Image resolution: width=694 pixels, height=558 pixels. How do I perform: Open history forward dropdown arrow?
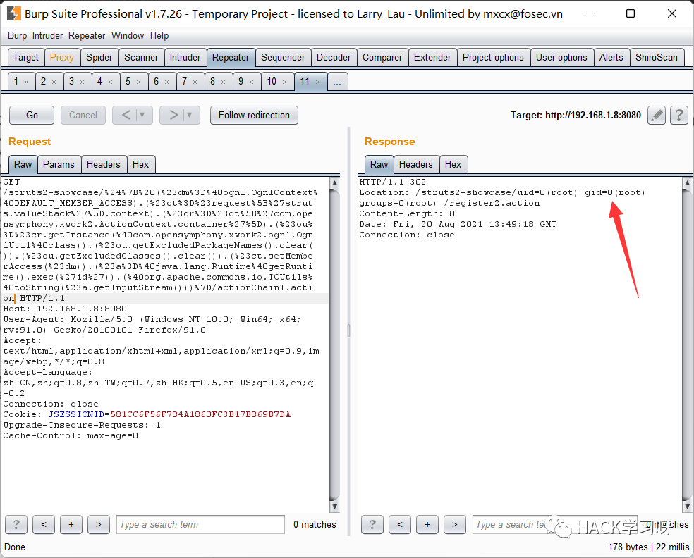tap(190, 115)
